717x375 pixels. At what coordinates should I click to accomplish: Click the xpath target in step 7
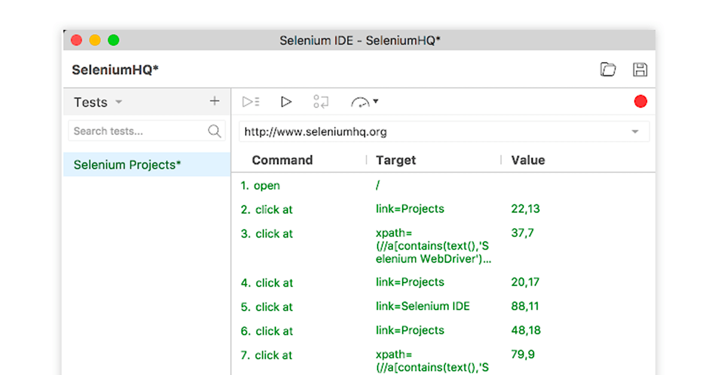(x=433, y=361)
